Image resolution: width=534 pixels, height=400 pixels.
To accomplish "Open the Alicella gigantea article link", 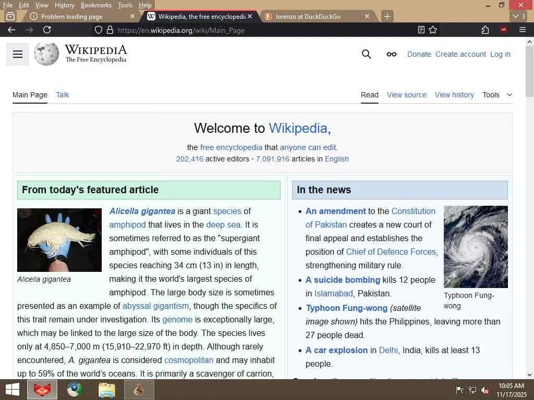I will 142,211.
